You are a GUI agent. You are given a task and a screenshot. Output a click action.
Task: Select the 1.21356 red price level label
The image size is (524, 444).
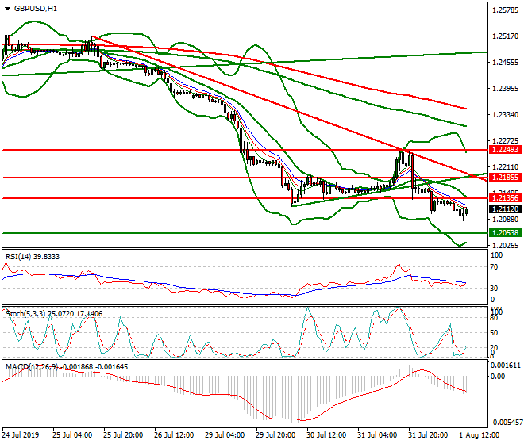tap(505, 198)
